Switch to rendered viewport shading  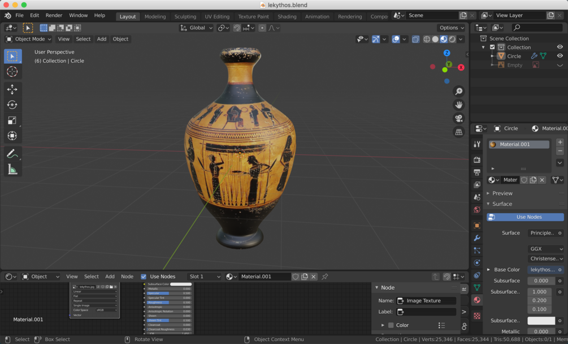pyautogui.click(x=452, y=39)
